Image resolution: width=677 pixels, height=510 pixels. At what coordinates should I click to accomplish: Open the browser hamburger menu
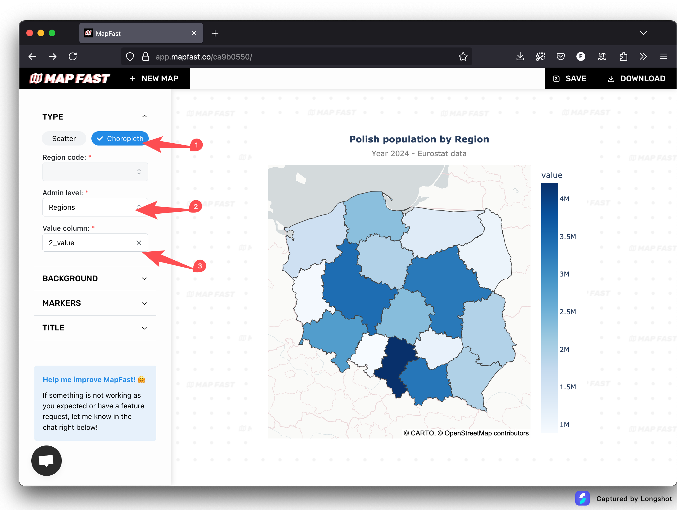point(664,57)
